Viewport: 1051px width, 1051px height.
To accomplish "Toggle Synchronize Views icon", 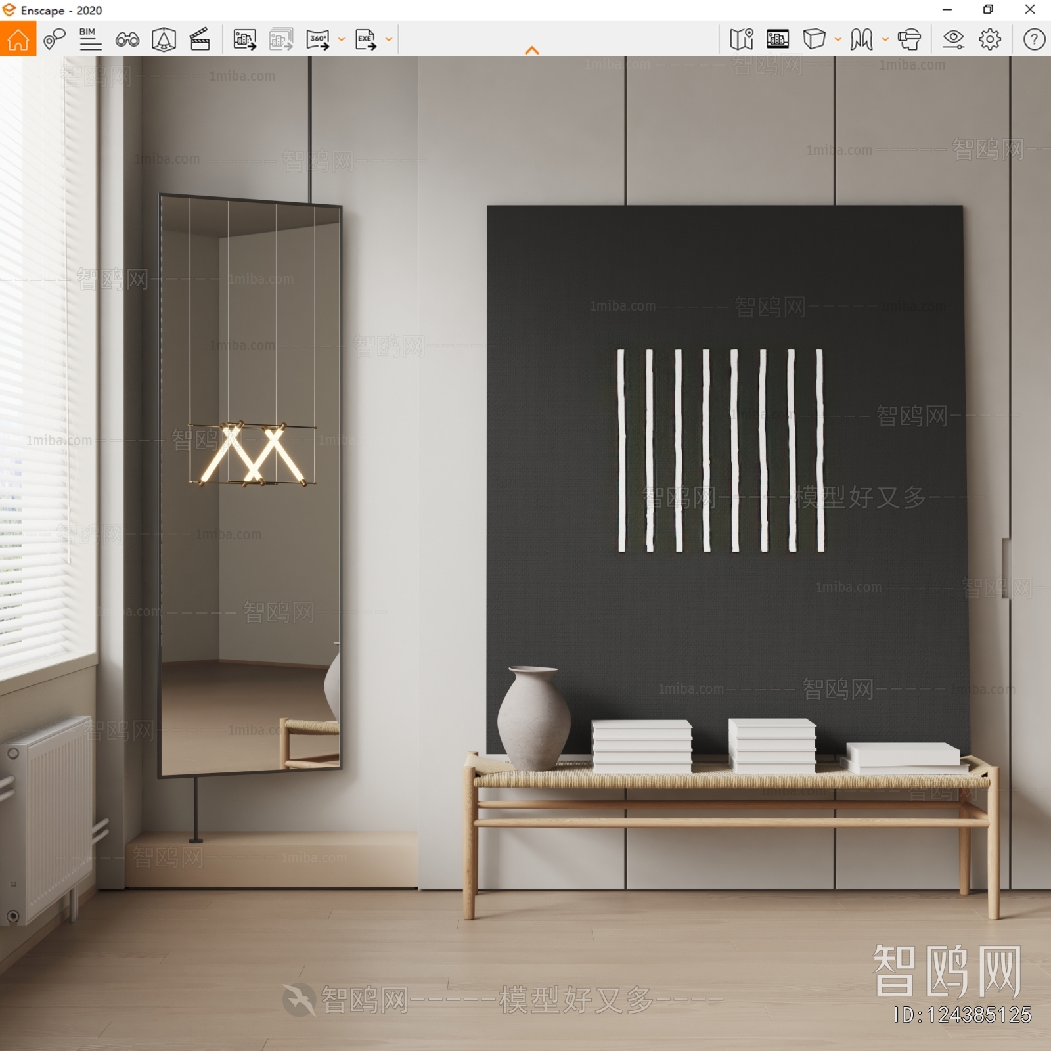I will pyautogui.click(x=164, y=39).
